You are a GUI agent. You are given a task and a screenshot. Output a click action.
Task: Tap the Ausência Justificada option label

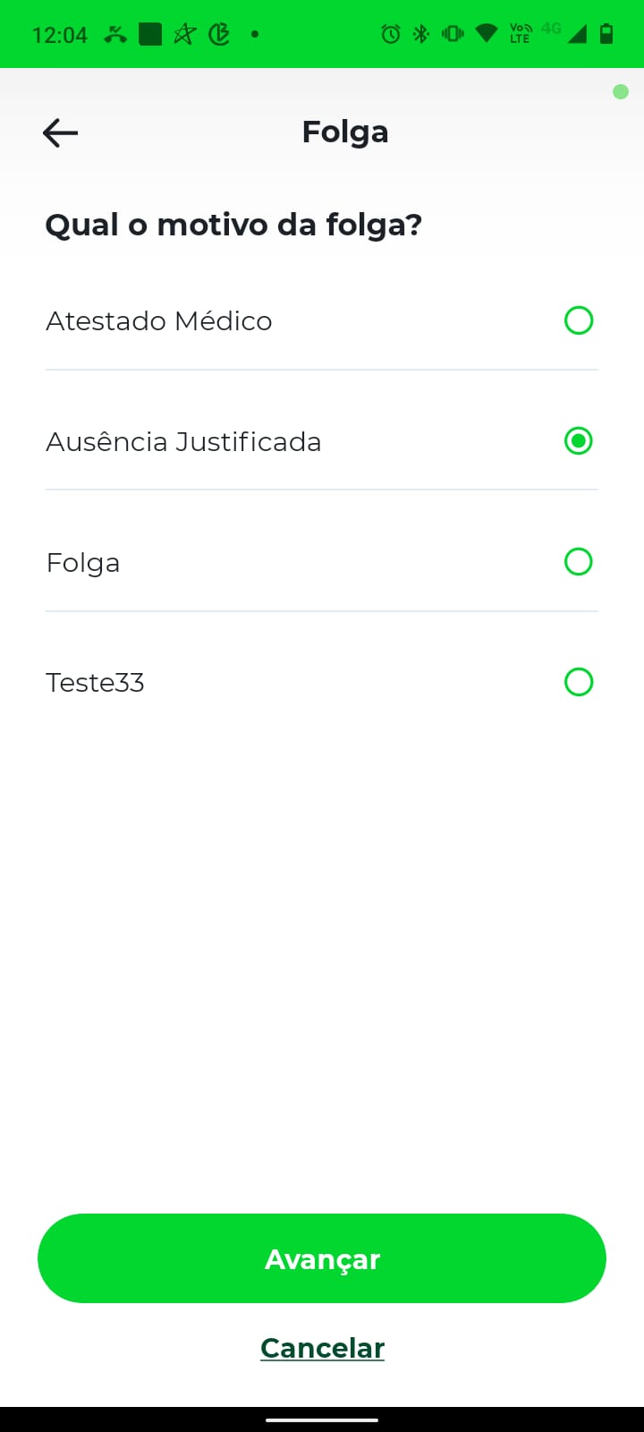(183, 442)
